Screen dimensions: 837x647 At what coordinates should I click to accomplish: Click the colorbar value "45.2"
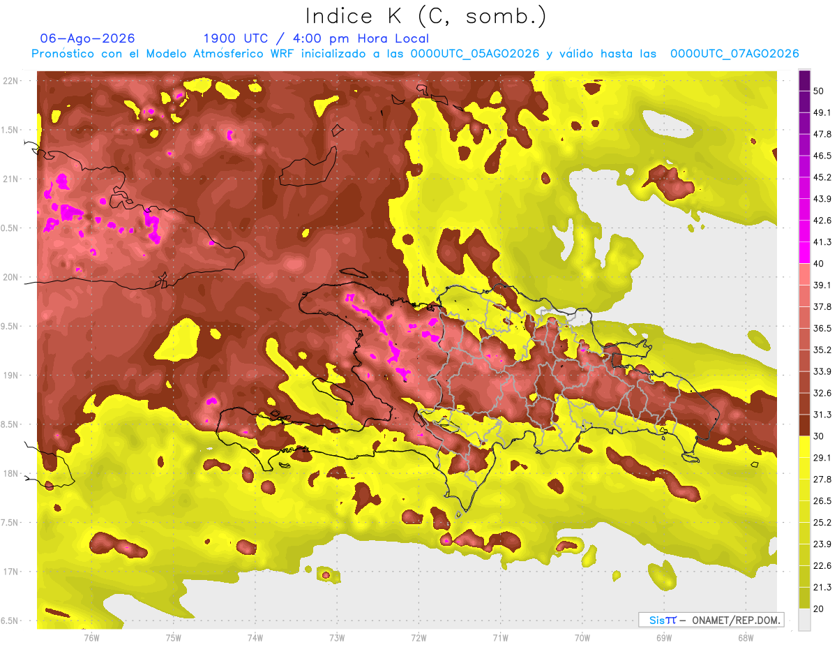point(821,177)
